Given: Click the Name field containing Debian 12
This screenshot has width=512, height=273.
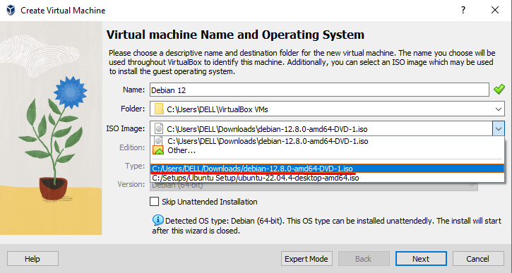Looking at the screenshot, I should (319, 90).
